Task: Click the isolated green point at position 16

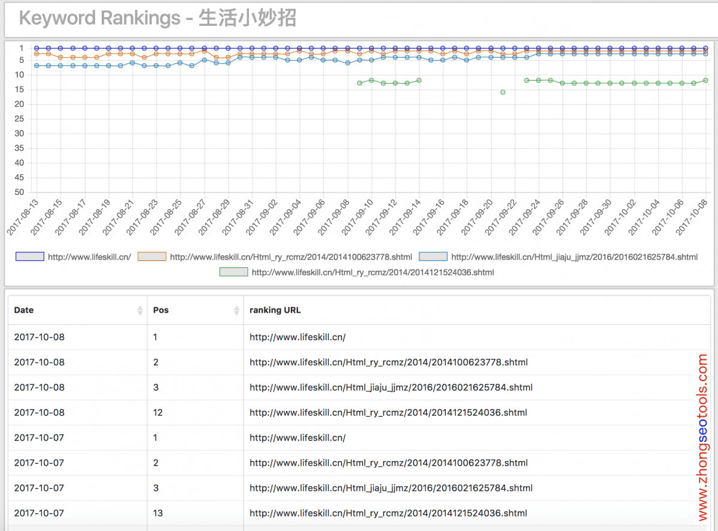Action: [503, 92]
